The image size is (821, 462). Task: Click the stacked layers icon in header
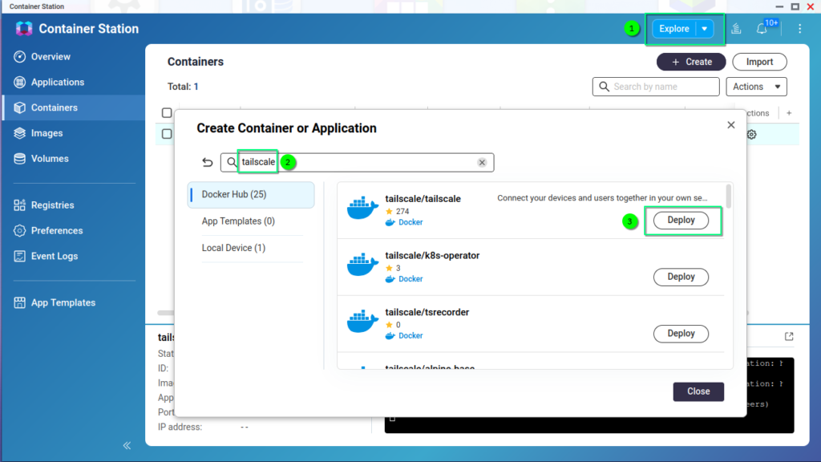[736, 29]
